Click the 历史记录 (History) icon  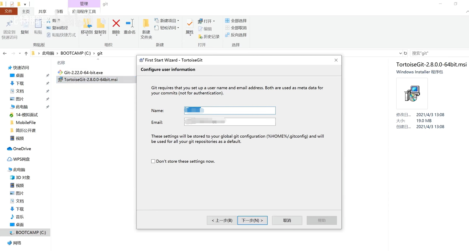click(209, 36)
